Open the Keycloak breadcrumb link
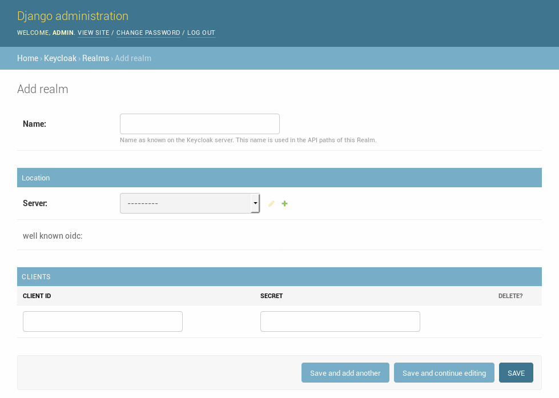 (61, 58)
